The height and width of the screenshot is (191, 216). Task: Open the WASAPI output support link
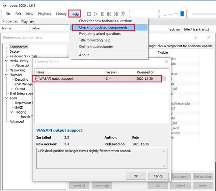tap(59, 130)
